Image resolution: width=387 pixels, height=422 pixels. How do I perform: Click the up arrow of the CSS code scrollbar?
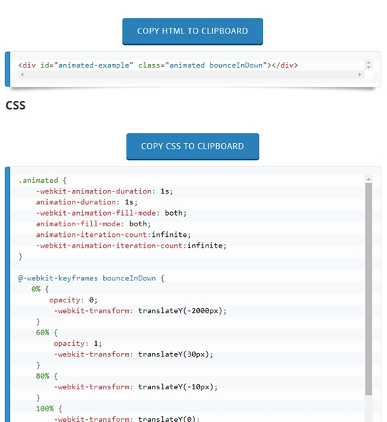click(369, 179)
